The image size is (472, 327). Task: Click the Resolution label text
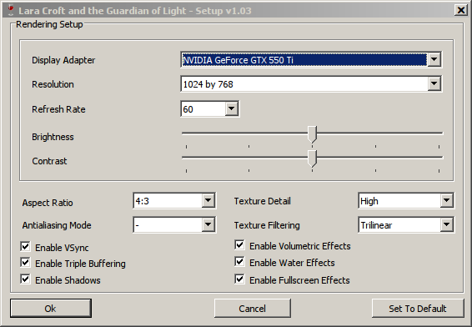pyautogui.click(x=53, y=84)
